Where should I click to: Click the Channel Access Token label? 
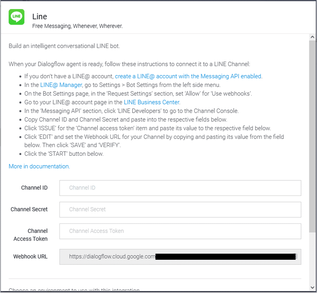[x=31, y=235]
